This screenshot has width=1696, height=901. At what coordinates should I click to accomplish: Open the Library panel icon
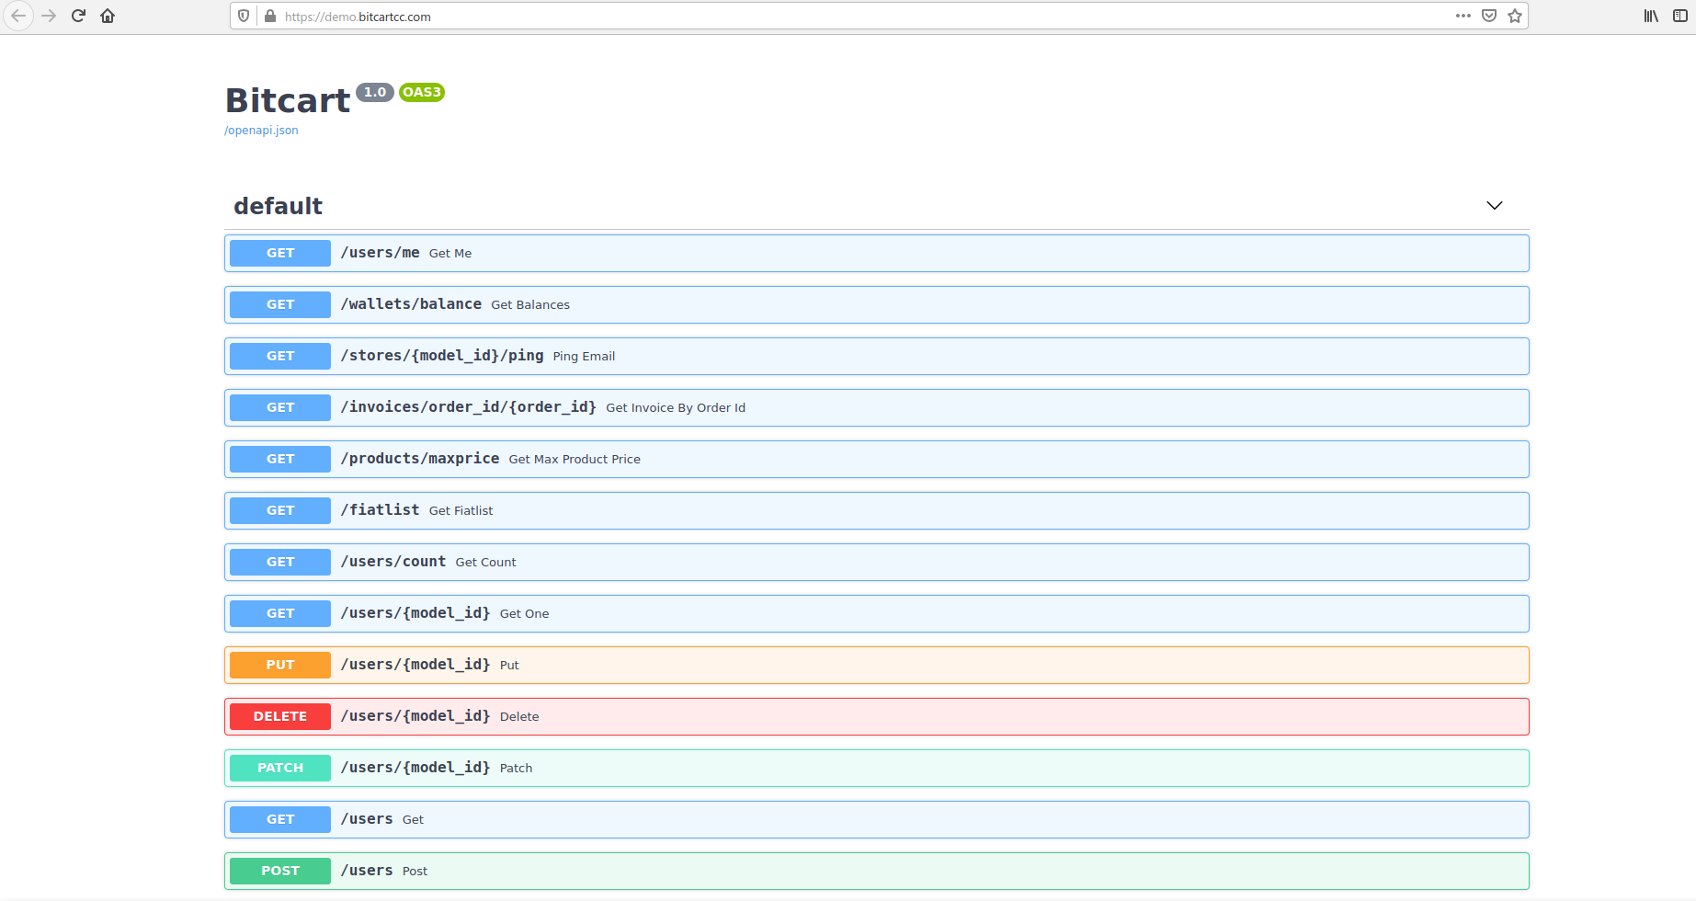[x=1651, y=16]
